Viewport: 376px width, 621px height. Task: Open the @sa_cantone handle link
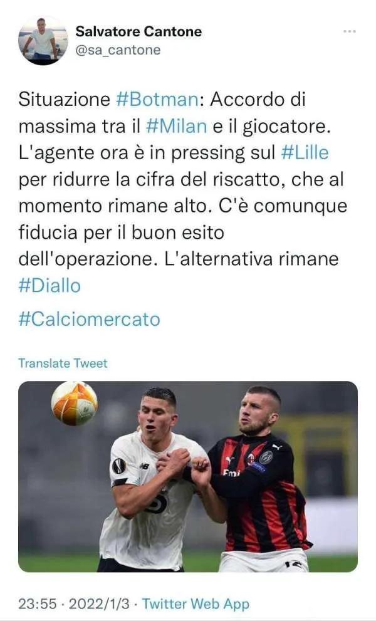tap(118, 50)
